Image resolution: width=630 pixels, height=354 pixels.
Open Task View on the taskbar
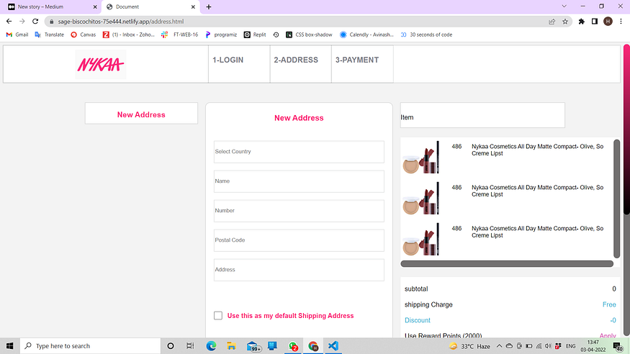(191, 345)
